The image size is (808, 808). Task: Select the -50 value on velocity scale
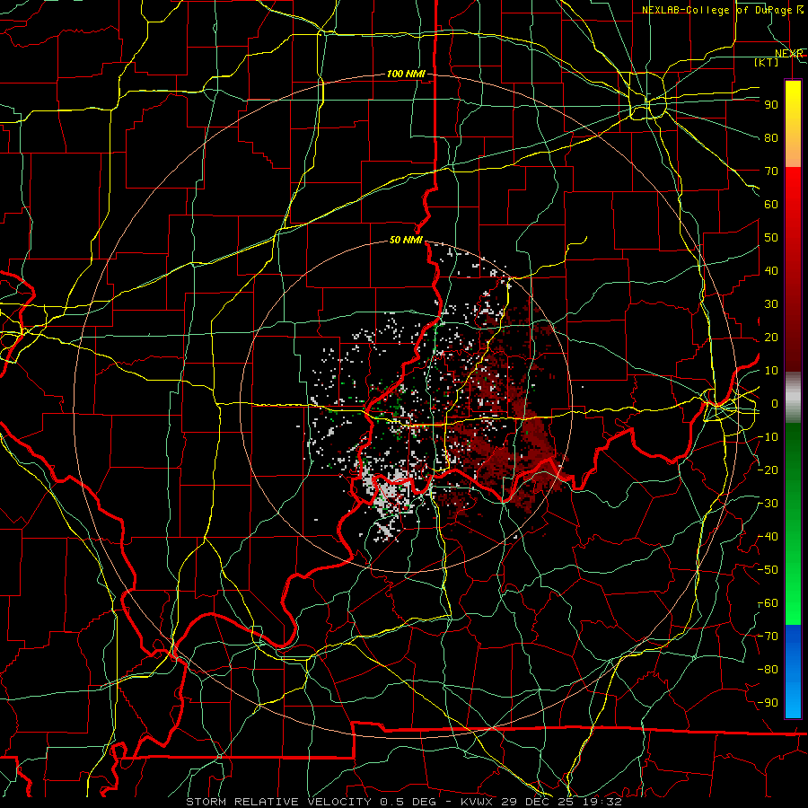coord(768,570)
